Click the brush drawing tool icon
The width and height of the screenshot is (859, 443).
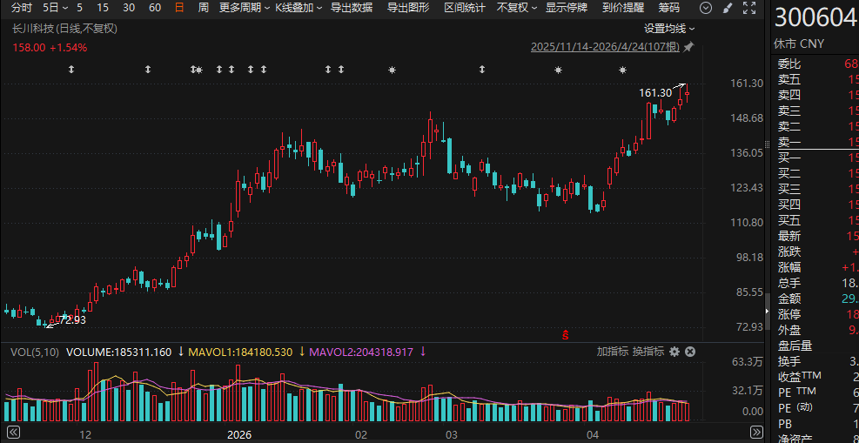[728, 8]
